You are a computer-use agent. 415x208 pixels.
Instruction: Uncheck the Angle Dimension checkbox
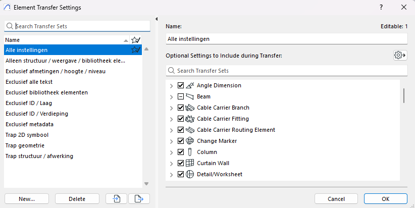tap(181, 85)
